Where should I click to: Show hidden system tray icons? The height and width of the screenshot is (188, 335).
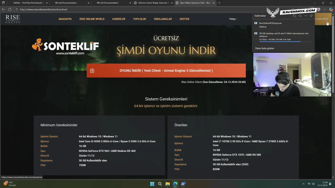pyautogui.click(x=303, y=184)
